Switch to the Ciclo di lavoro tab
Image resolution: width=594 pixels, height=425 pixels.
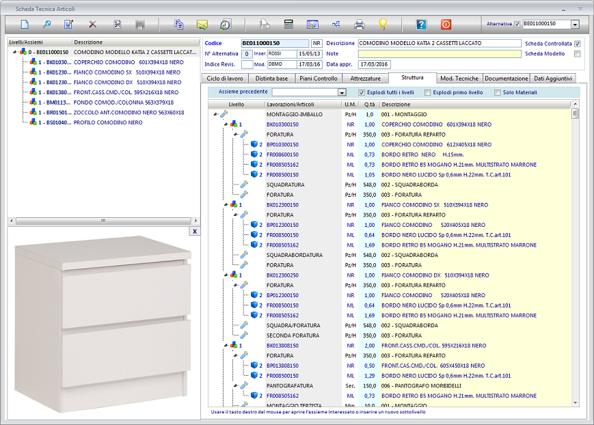tap(225, 79)
